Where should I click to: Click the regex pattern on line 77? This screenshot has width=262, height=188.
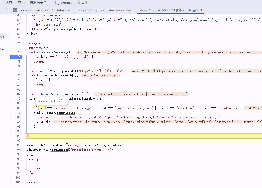(102, 71)
